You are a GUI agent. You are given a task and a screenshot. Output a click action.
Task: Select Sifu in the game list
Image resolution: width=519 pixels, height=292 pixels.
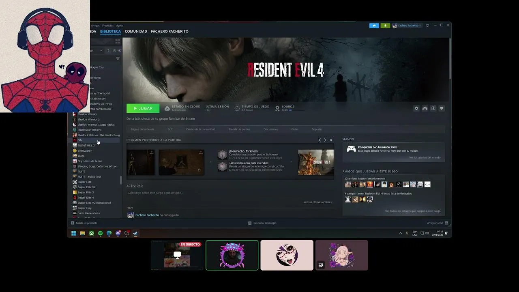(96, 140)
